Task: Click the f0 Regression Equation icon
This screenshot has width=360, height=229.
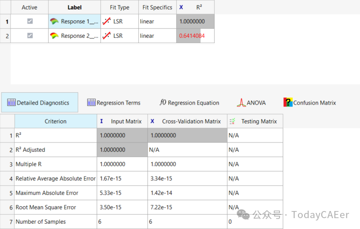Action: pyautogui.click(x=163, y=102)
